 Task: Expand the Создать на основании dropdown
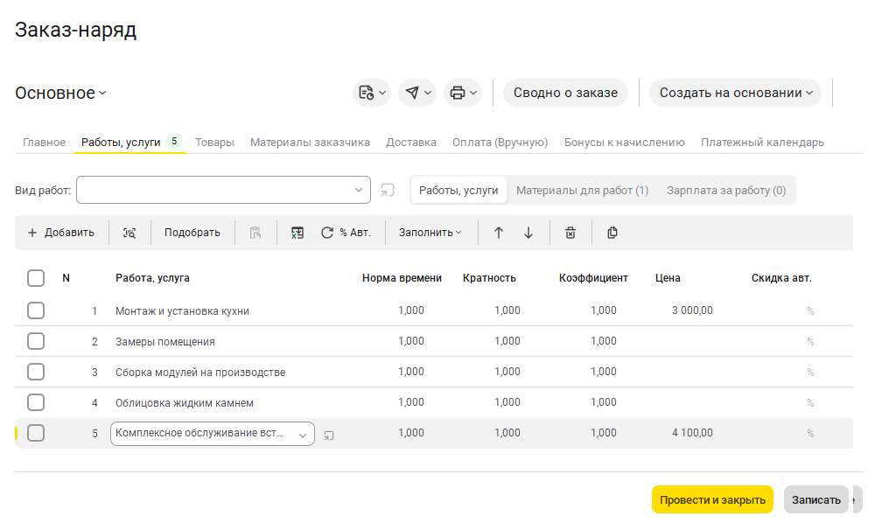click(x=735, y=93)
